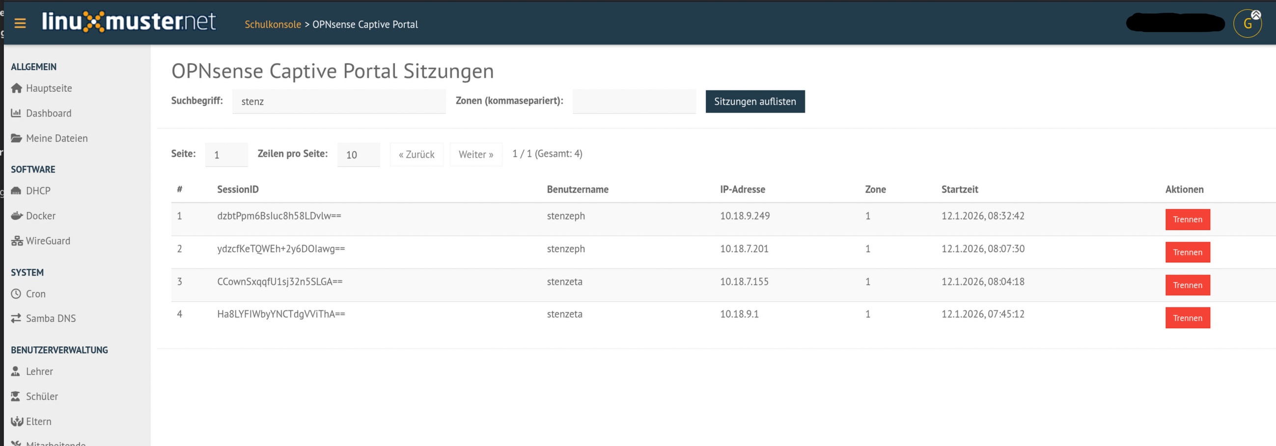The image size is (1276, 446).
Task: Click the Docker whale icon
Action: click(16, 216)
